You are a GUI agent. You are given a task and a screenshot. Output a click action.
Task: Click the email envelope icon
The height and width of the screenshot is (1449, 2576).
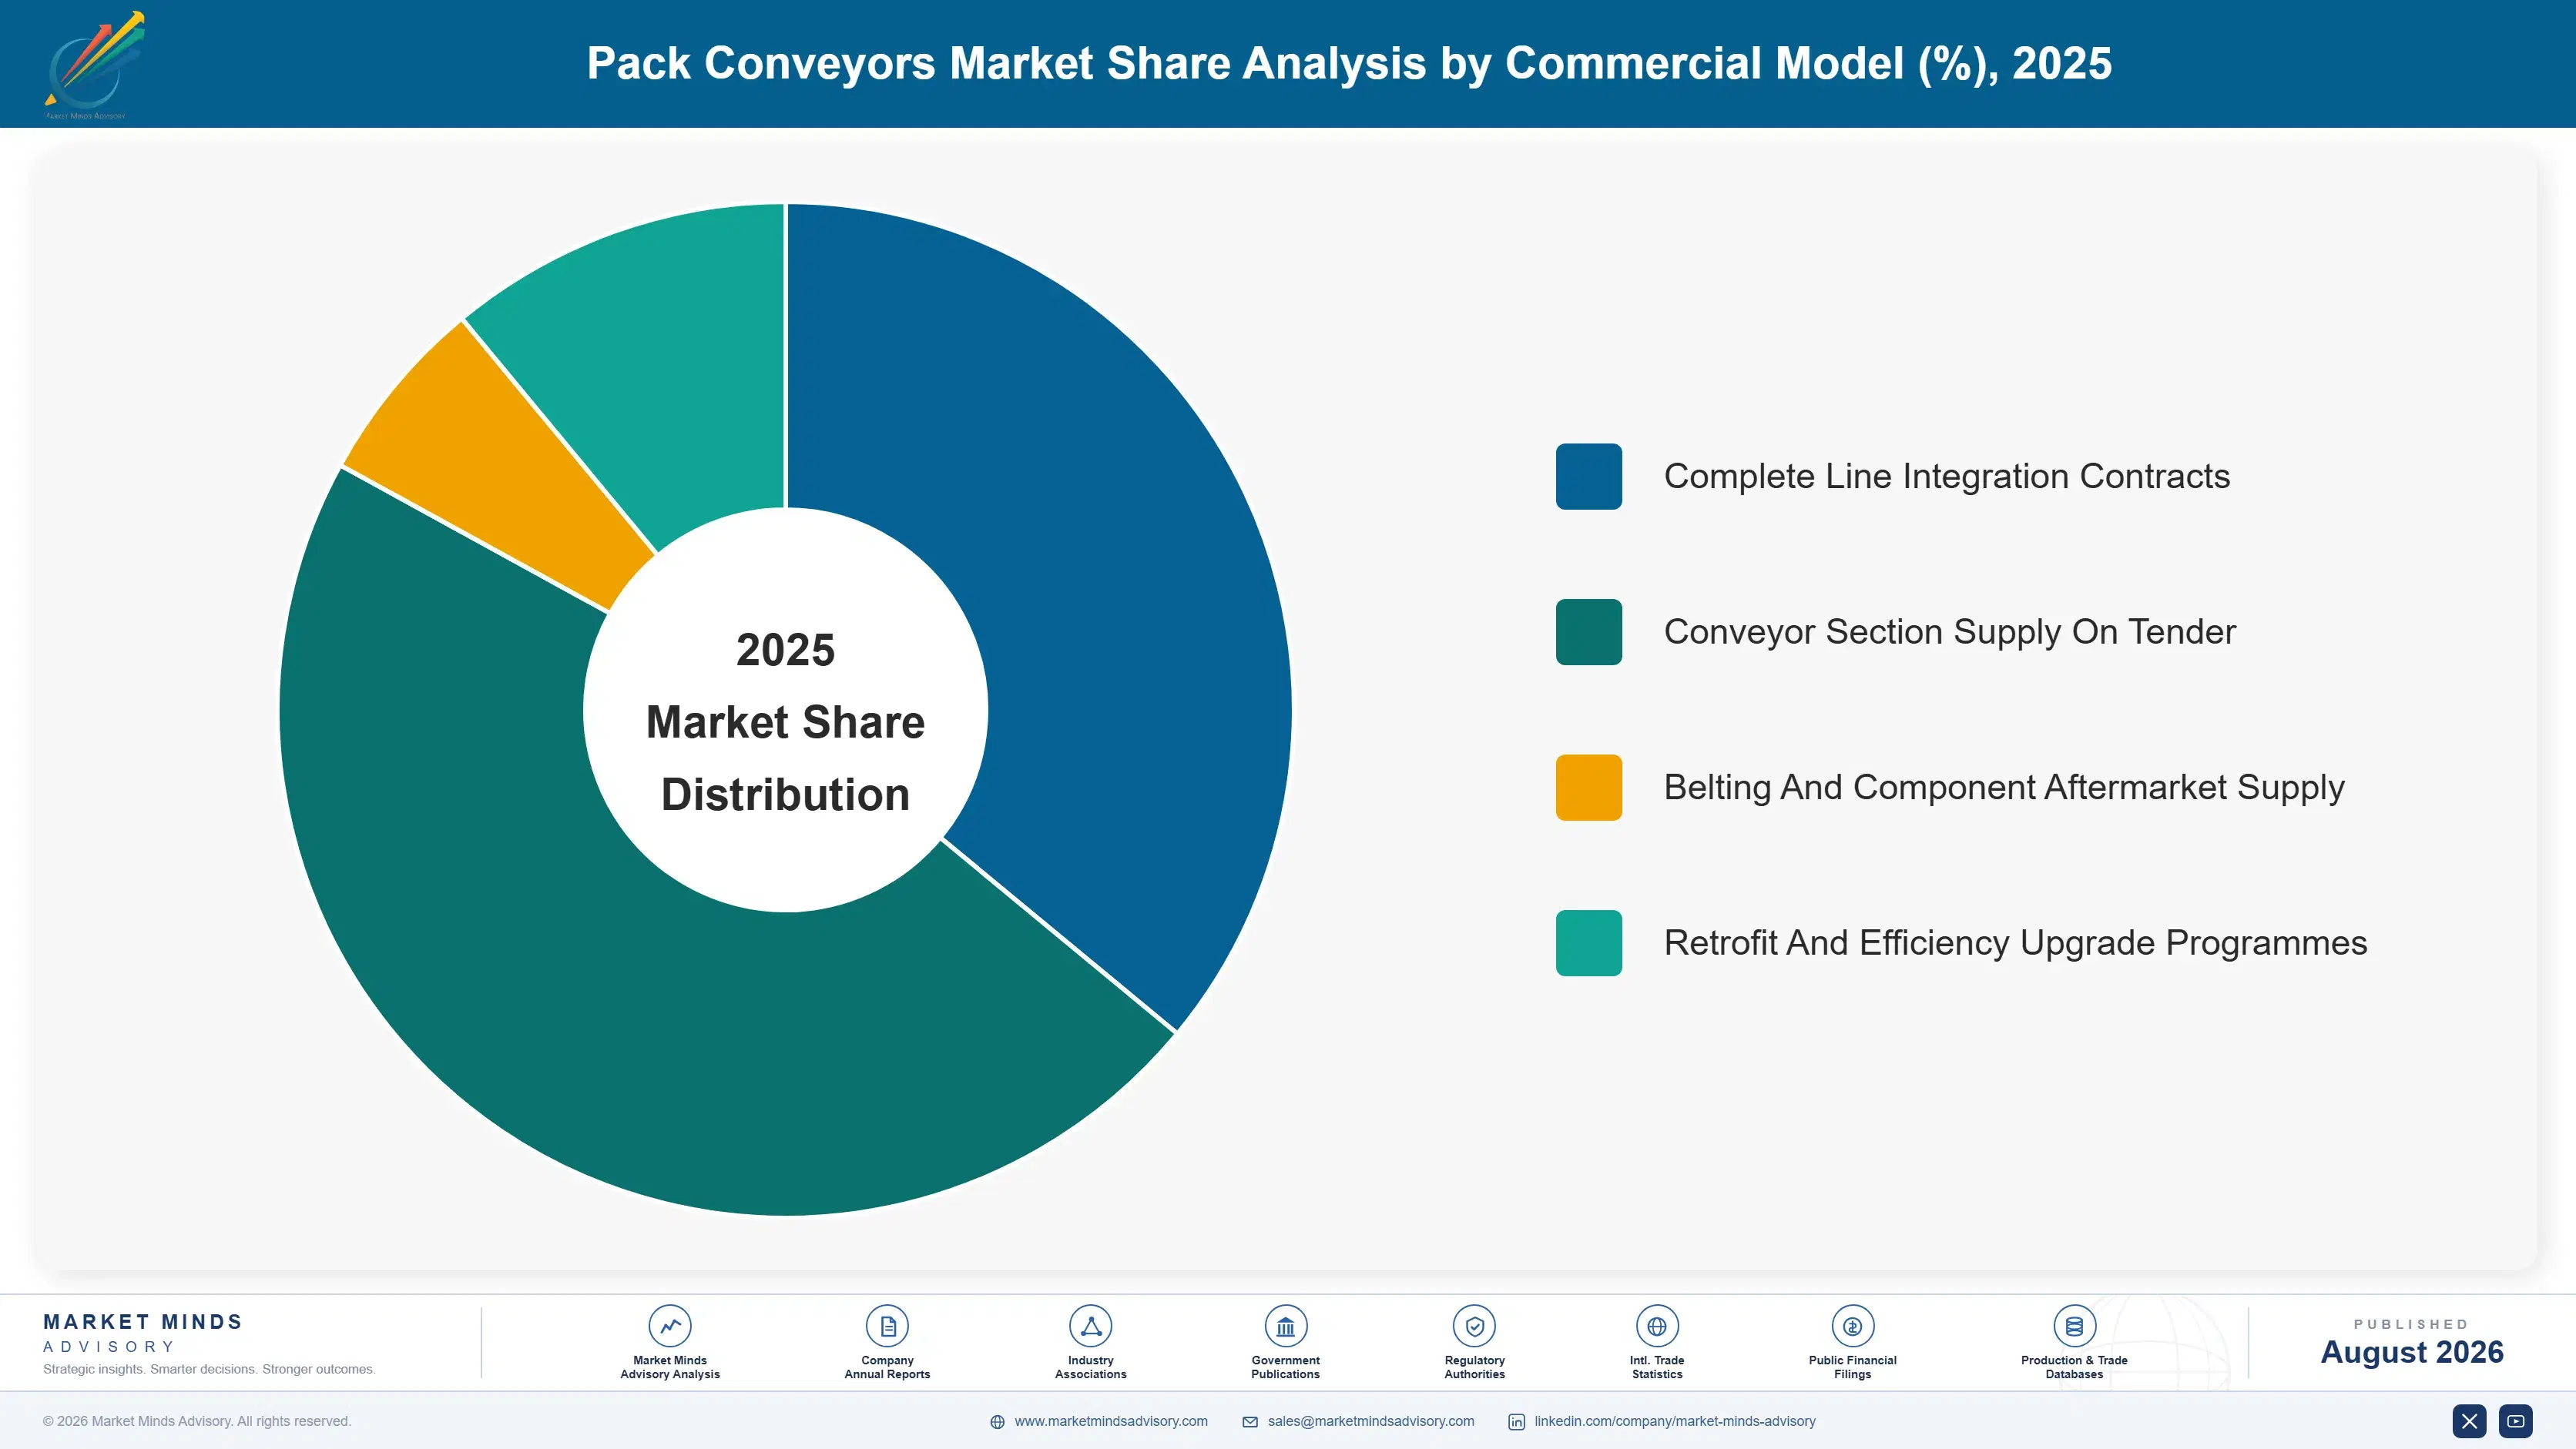pos(1250,1422)
